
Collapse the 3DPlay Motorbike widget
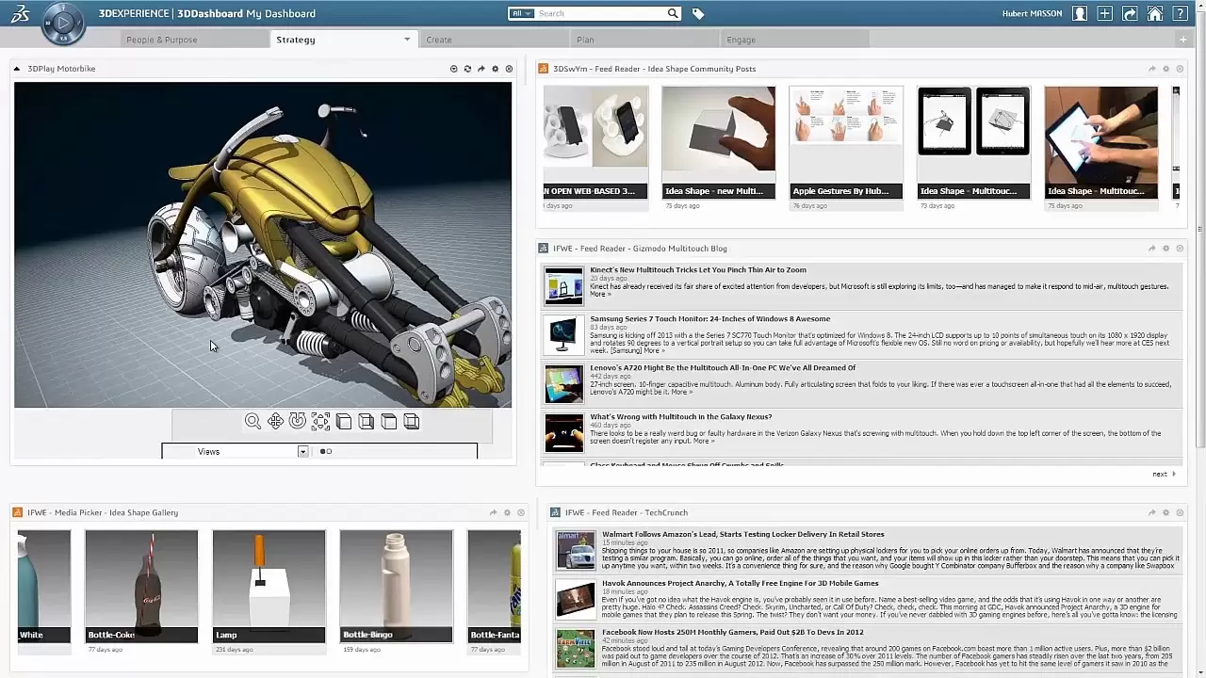tap(17, 69)
